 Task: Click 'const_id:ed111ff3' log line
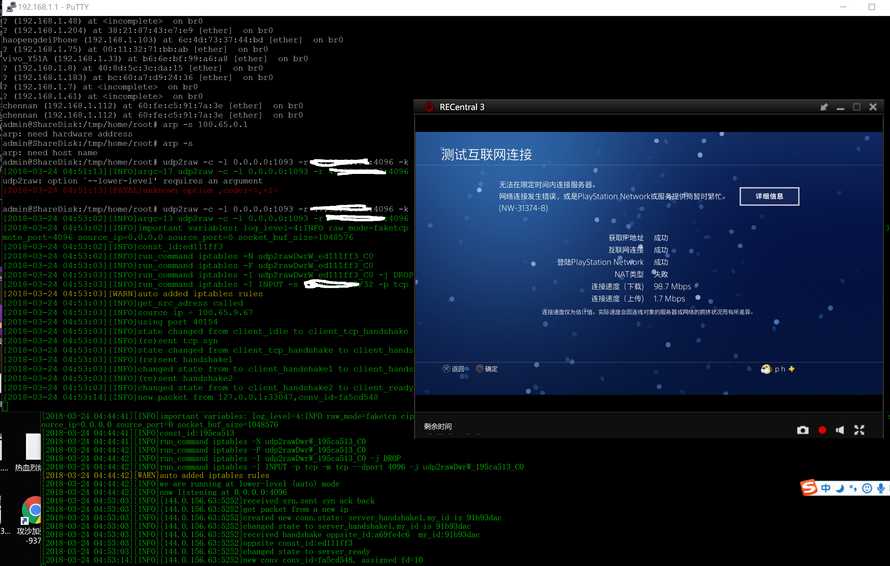pos(113,247)
